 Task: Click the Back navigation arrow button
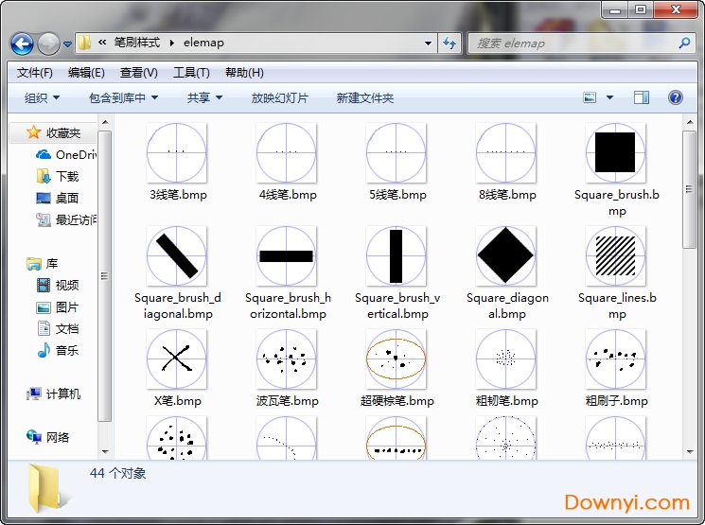click(22, 44)
